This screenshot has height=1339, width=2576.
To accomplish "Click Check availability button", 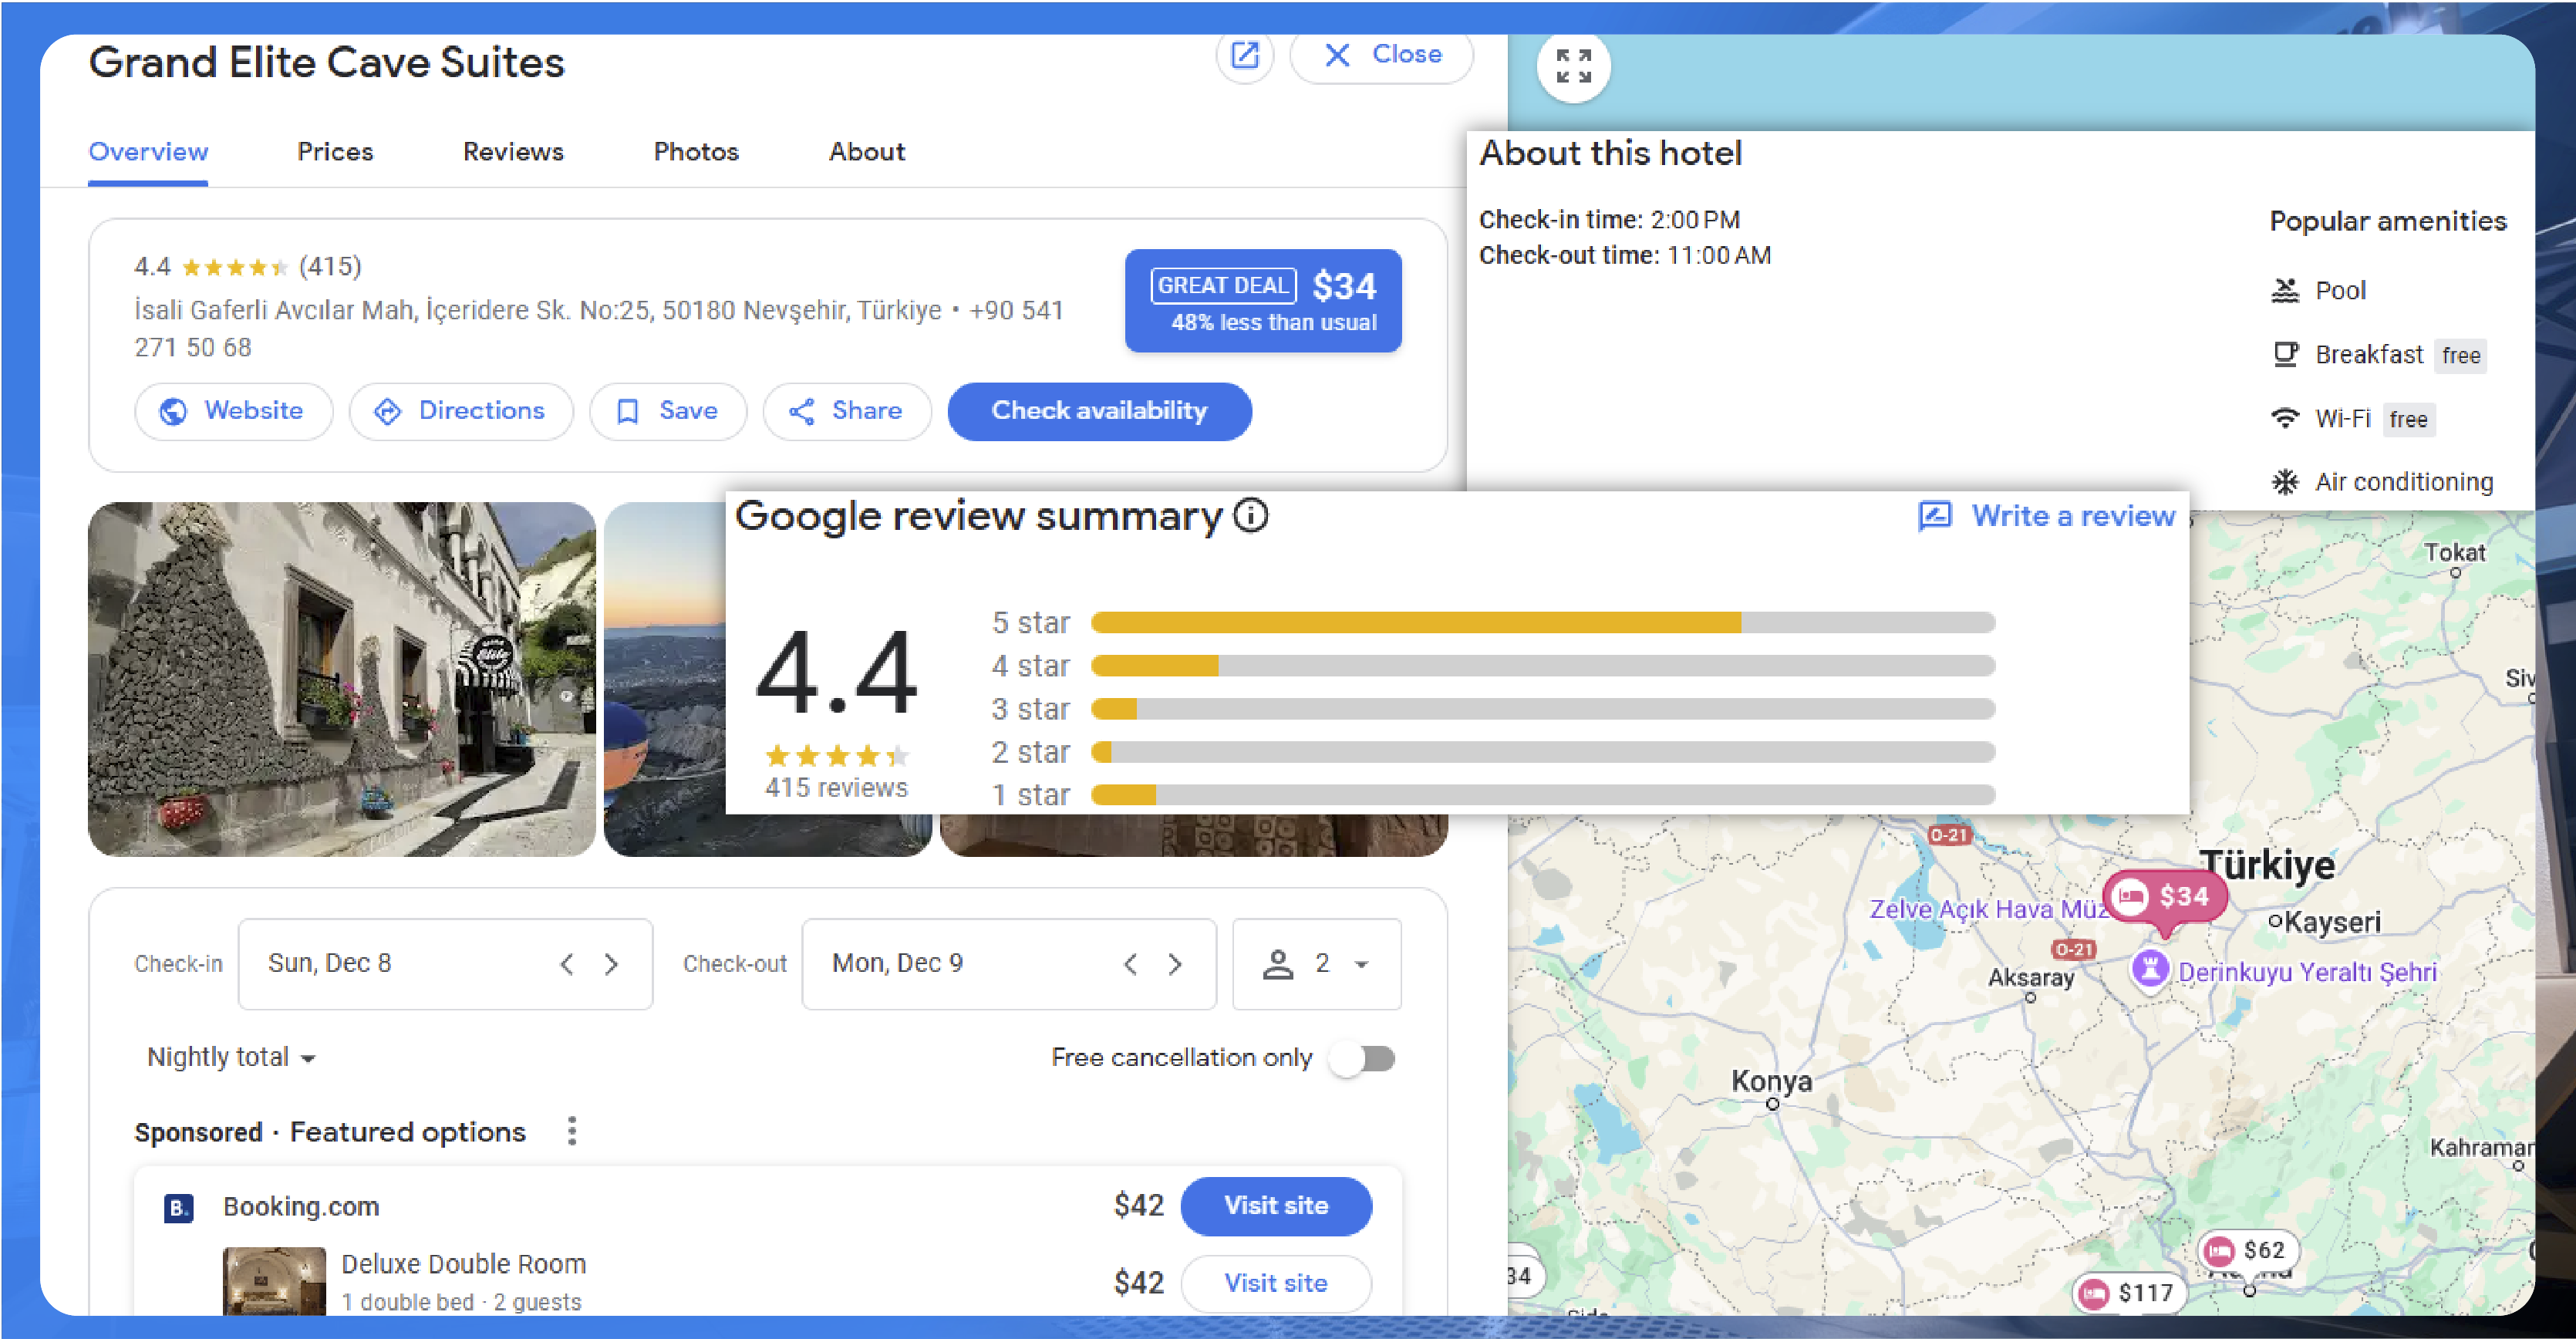I will 1099,411.
